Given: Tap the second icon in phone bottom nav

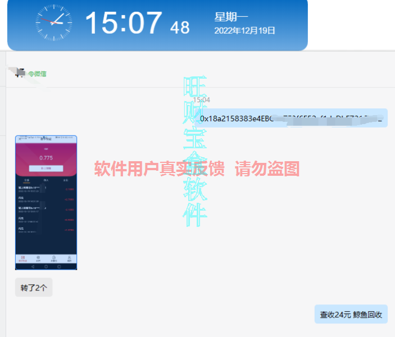Looking at the screenshot, I should [x=38, y=258].
